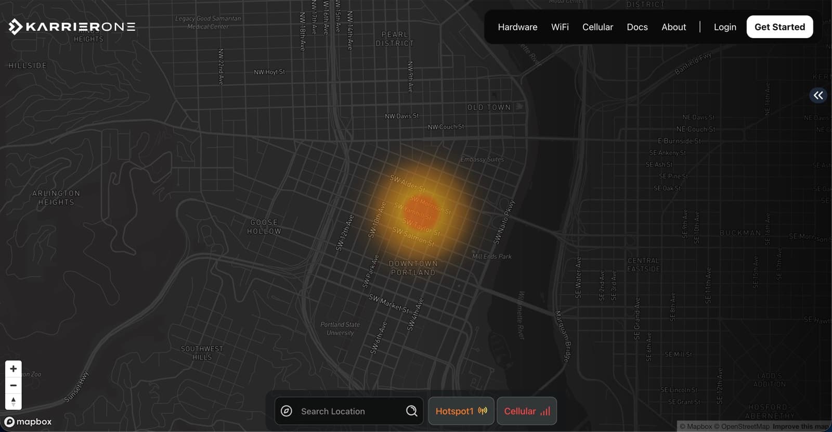Click the compass location icon in search bar

[x=287, y=411]
